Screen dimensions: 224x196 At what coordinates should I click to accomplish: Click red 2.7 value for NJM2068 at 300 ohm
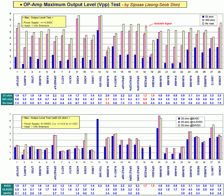(x=107, y=99)
